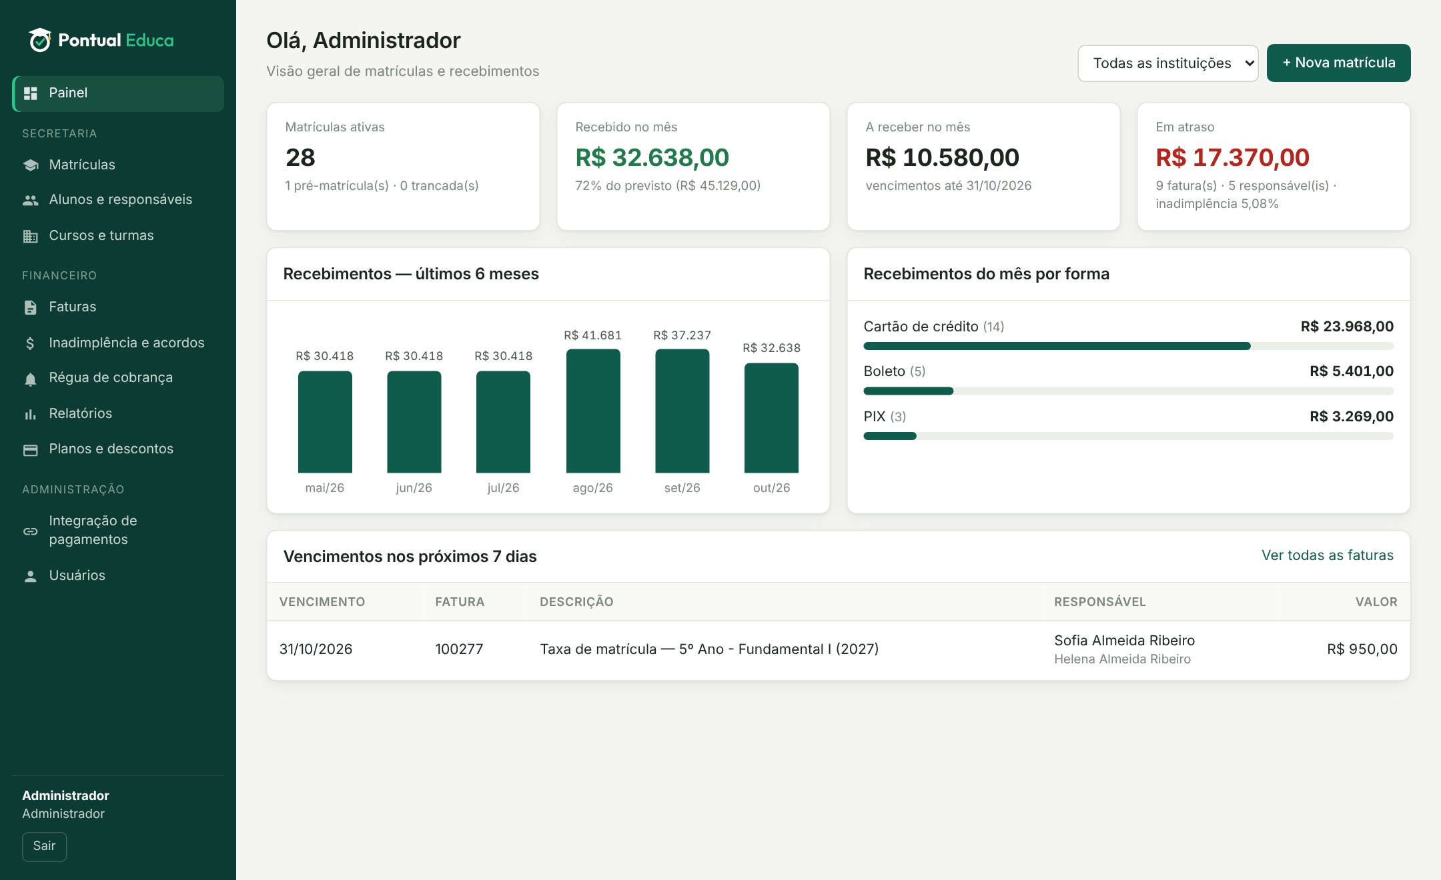Screen dimensions: 1441x880
Task: Click the Cartão de crédito progress bar
Action: click(x=1128, y=346)
